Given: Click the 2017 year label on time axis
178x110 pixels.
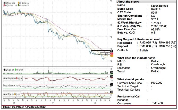Looking at the screenshot, I should point(53,103).
